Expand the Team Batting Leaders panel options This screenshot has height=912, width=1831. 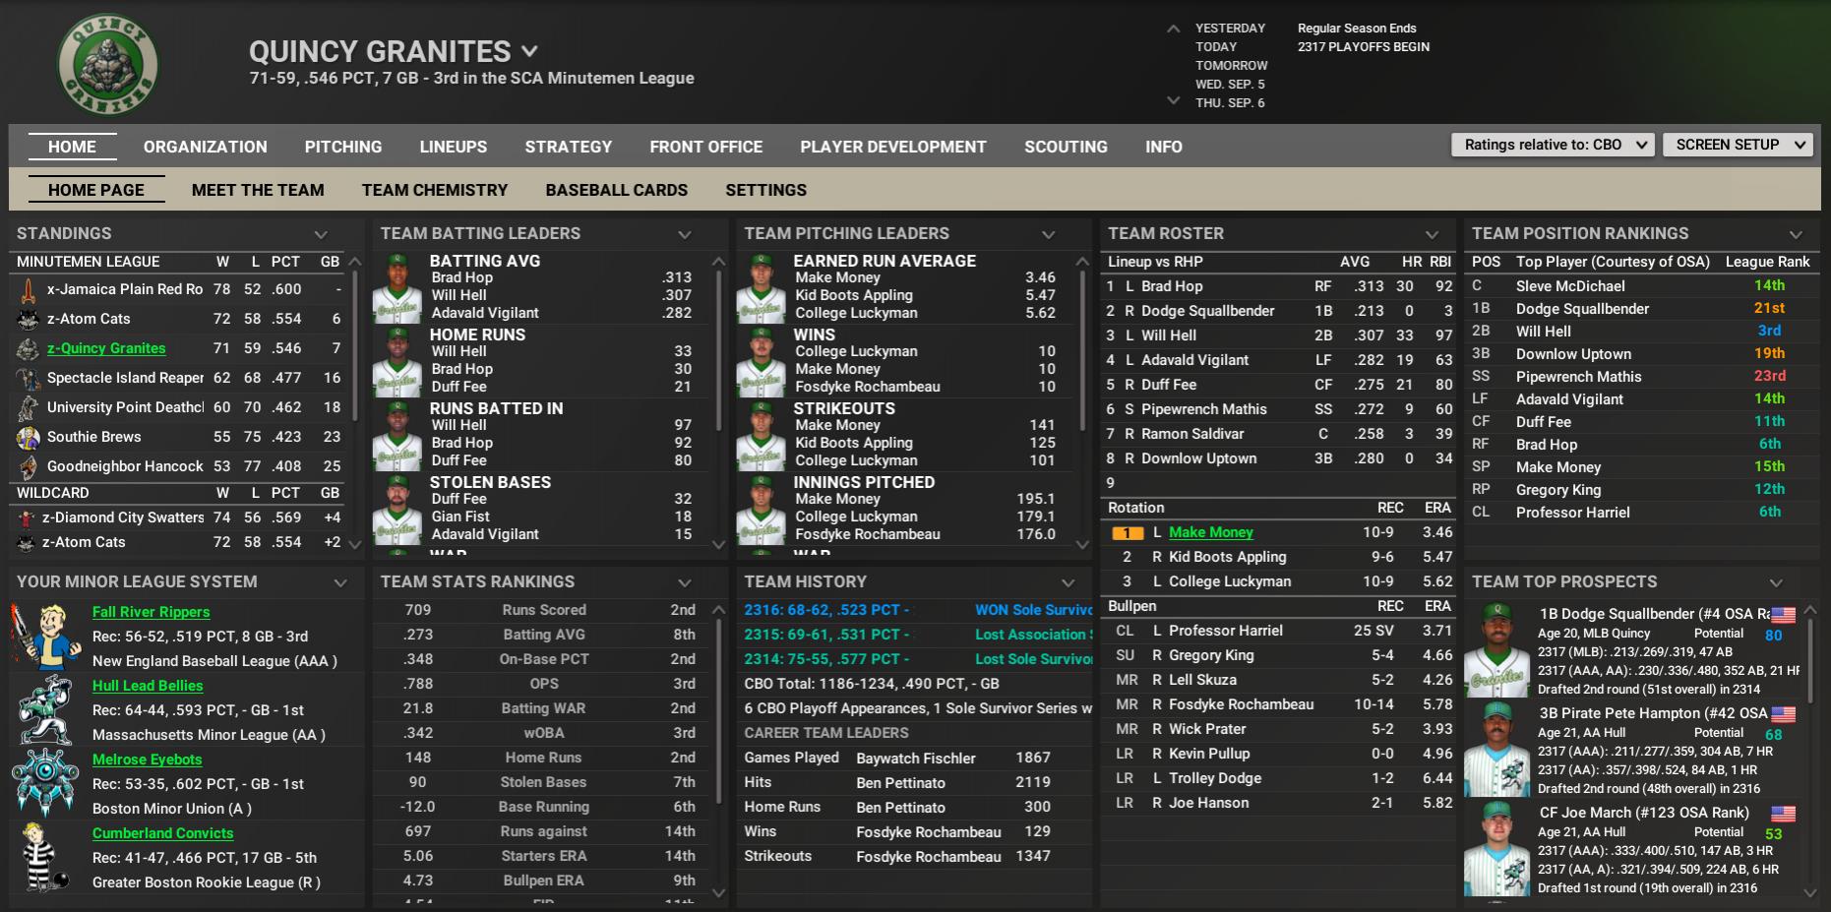click(685, 234)
